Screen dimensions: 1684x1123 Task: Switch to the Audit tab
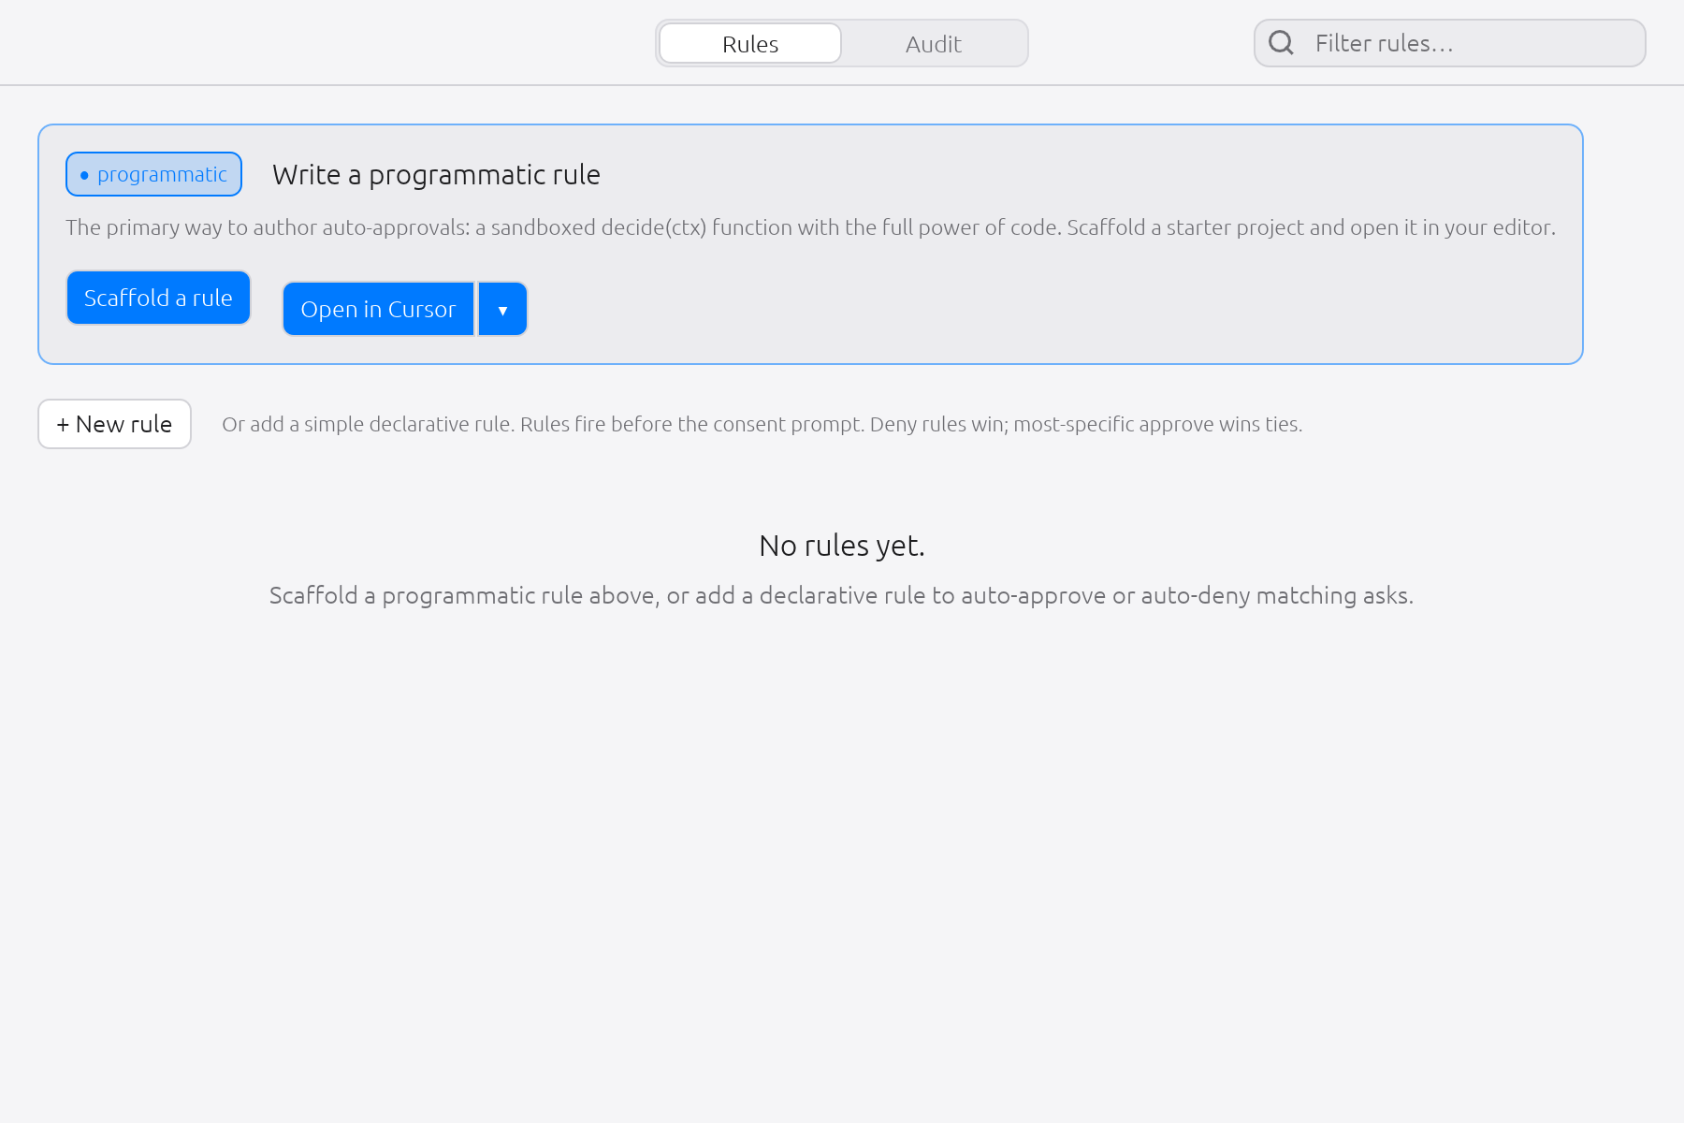[x=933, y=43]
